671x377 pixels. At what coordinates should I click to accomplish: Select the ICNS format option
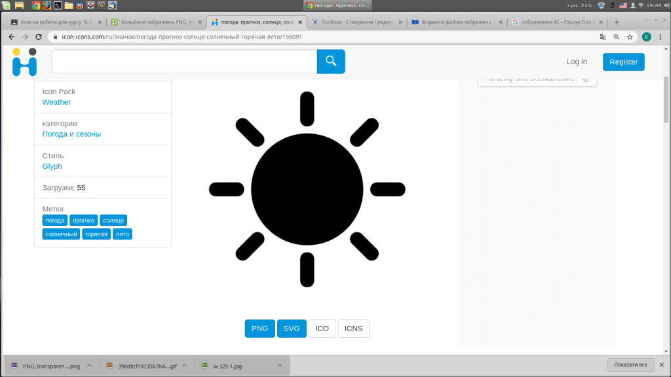click(353, 329)
